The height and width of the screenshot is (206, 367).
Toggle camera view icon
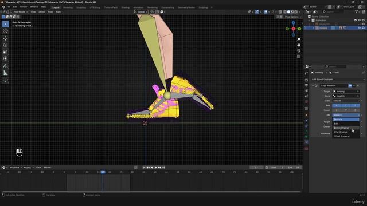click(x=299, y=51)
